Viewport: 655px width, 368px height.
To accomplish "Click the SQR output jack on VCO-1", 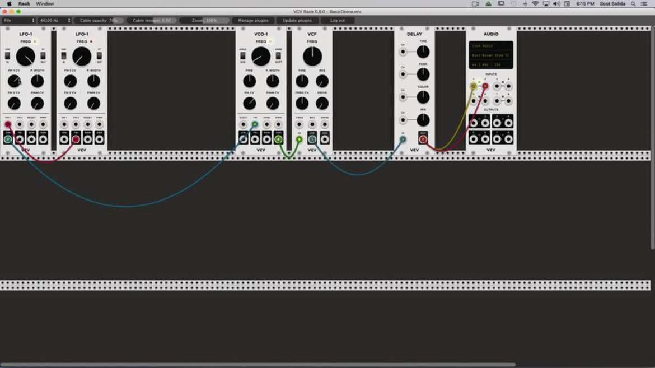I will [278, 139].
